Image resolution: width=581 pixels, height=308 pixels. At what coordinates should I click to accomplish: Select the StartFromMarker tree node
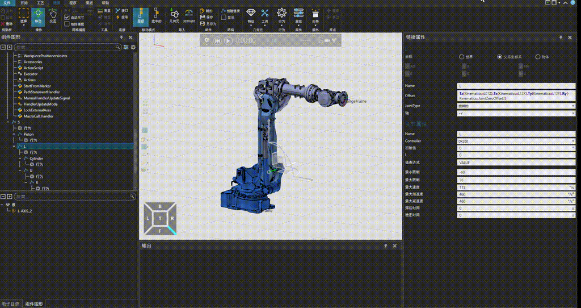[x=37, y=86]
